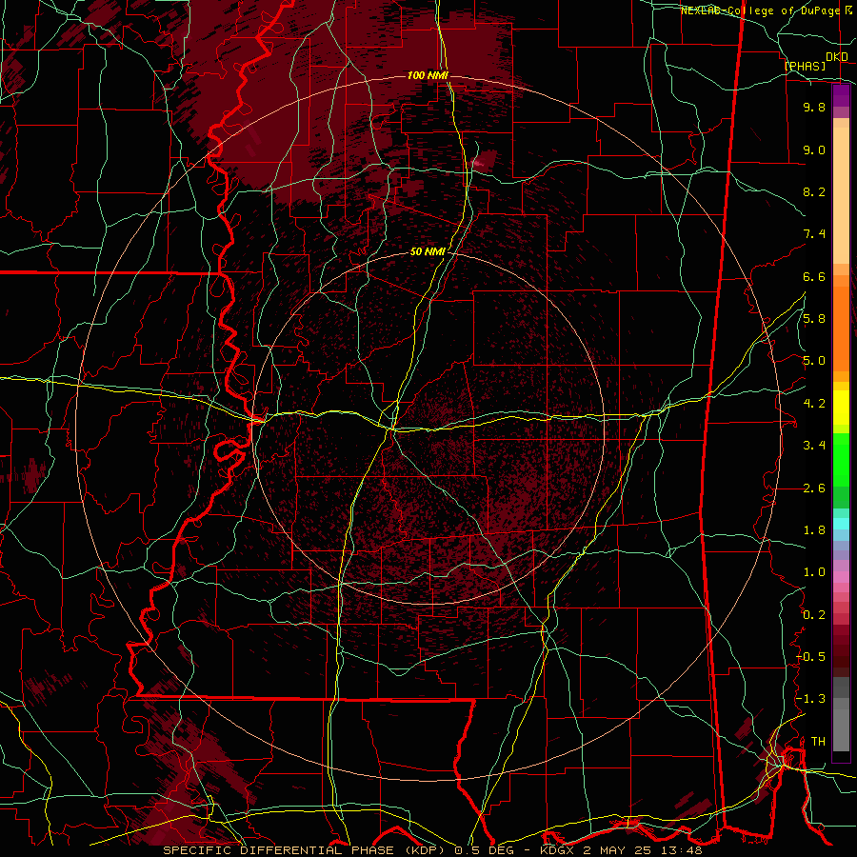Select the 1.0 value on the scale
The image size is (857, 857).
point(814,572)
